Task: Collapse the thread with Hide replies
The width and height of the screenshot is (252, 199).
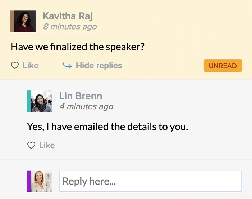Action: pos(98,66)
